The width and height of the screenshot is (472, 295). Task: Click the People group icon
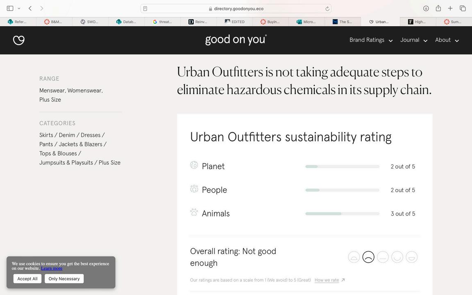coord(194,189)
